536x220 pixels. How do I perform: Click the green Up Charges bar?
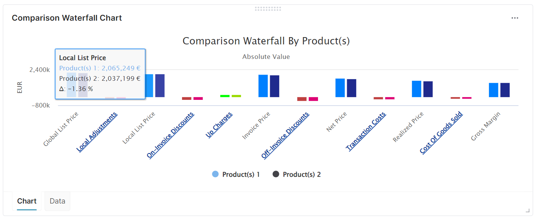[x=225, y=96]
